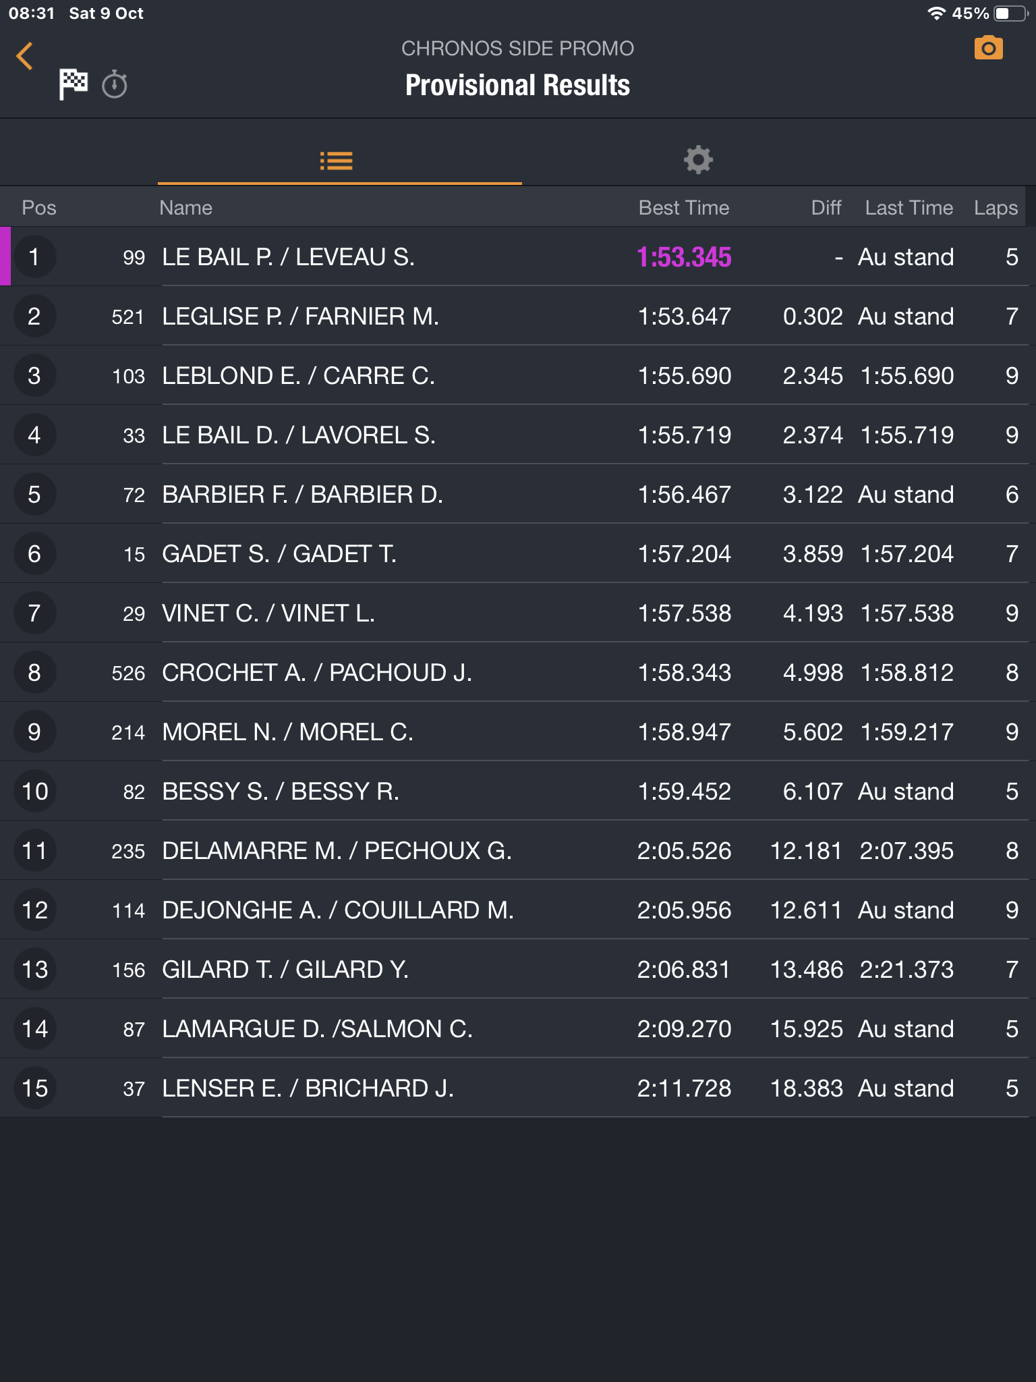
Task: Tap purple best time 1:53.345
Action: pos(684,257)
